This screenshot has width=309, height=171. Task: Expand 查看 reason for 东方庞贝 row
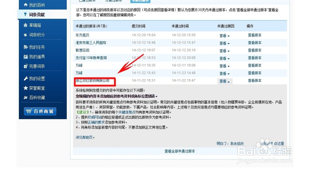(x=224, y=36)
